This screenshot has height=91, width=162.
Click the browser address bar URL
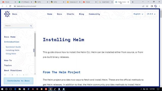pyautogui.click(x=26, y=6)
